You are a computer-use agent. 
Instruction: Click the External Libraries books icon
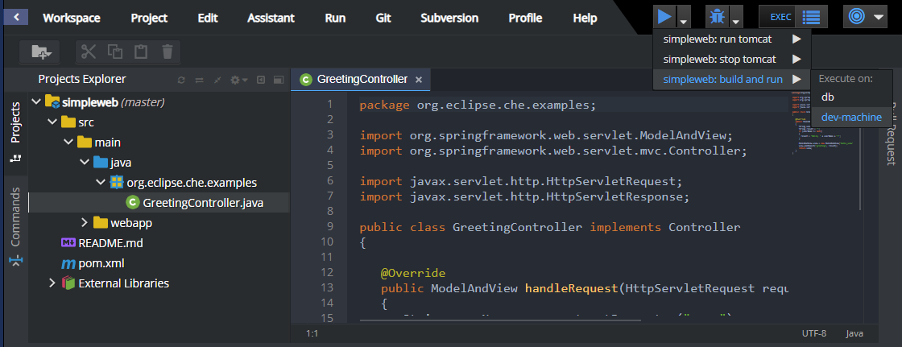69,283
